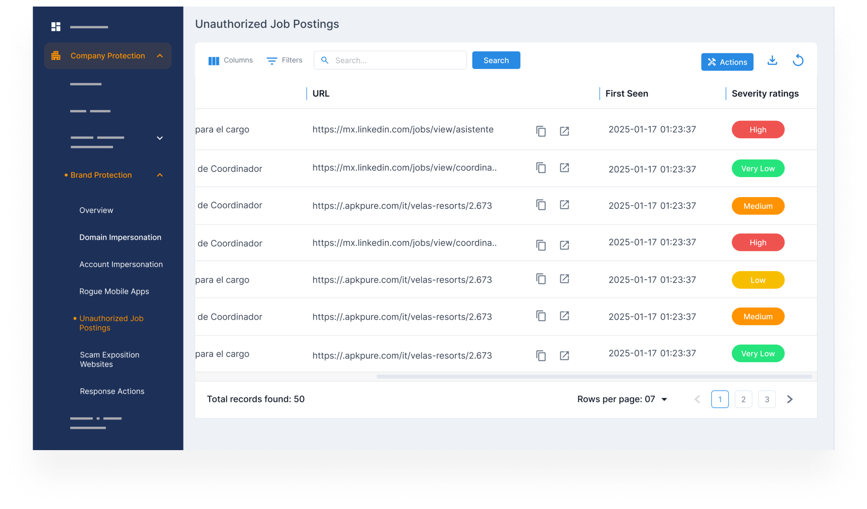Viewport: 867px width, 509px height.
Task: Open the Filters option
Action: click(x=284, y=60)
